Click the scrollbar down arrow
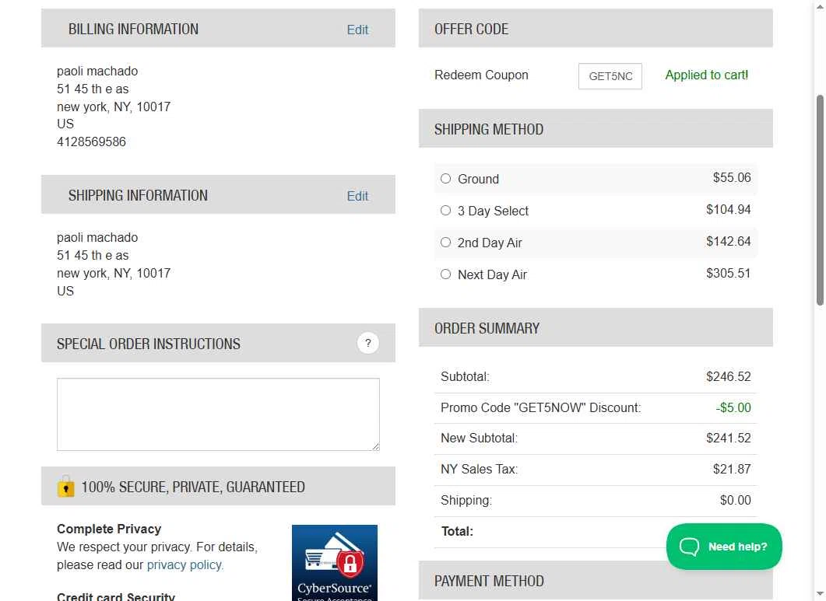The image size is (826, 601). click(x=820, y=596)
